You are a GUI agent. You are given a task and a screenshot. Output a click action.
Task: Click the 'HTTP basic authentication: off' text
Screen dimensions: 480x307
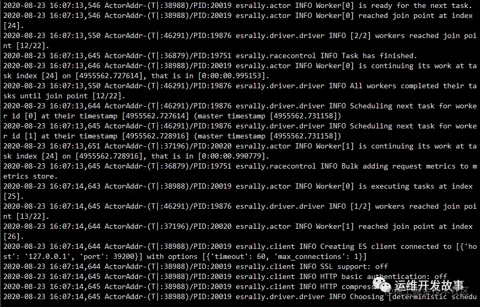click(x=384, y=277)
